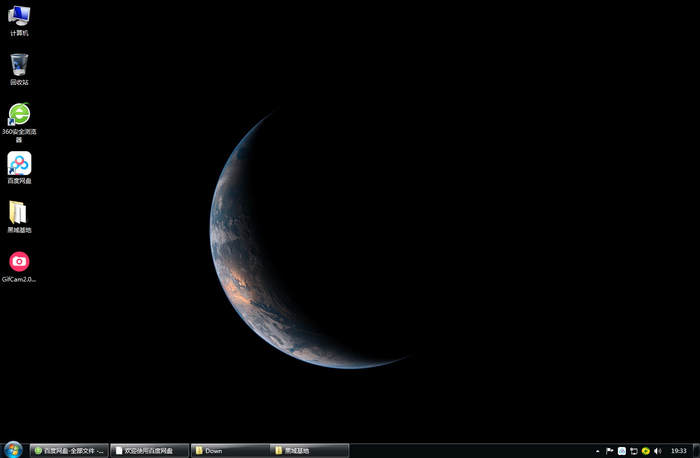This screenshot has width=700, height=458.
Task: Switch to 欢迎使用百度网盘 taskbar window
Action: point(150,451)
